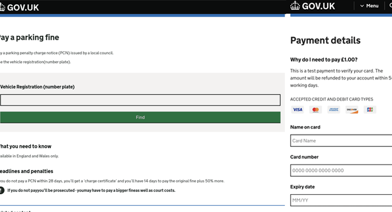The height and width of the screenshot is (212, 392).
Task: Click the 'Name on card' label
Action: (305, 127)
